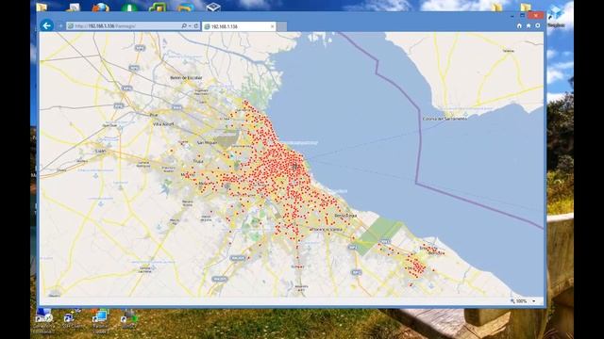This screenshot has height=339, width=604.
Task: Open the favorites star icon
Action: 528,25
